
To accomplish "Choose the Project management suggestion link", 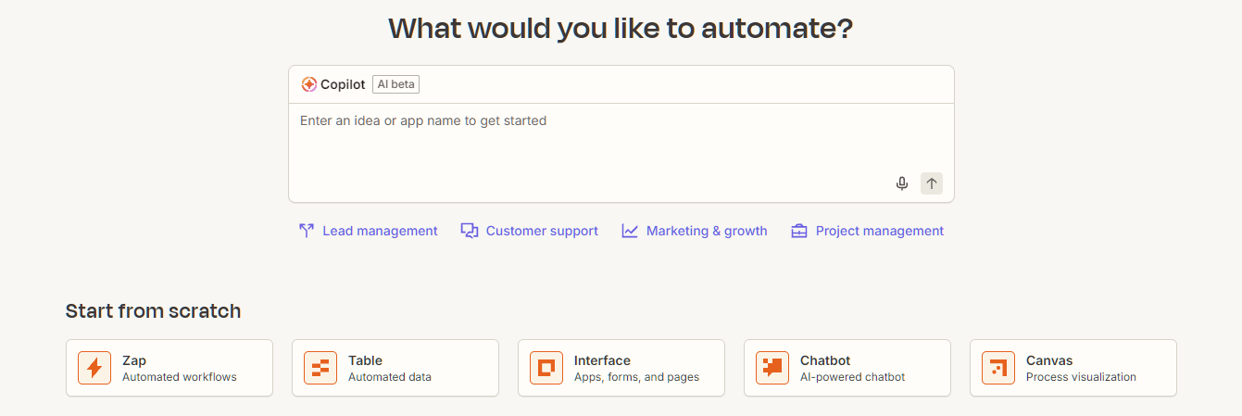I will click(879, 231).
